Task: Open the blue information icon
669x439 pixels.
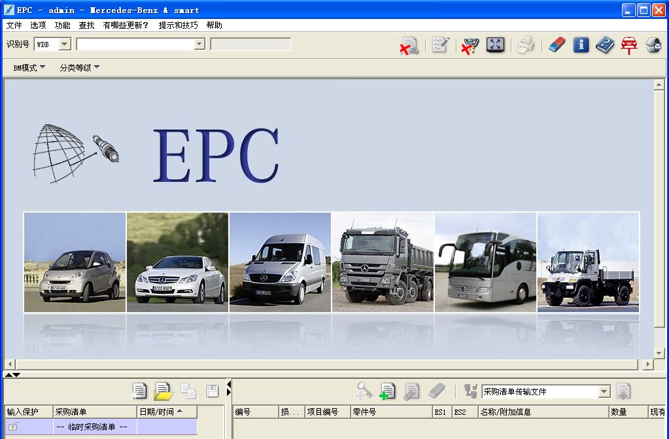Action: 581,45
